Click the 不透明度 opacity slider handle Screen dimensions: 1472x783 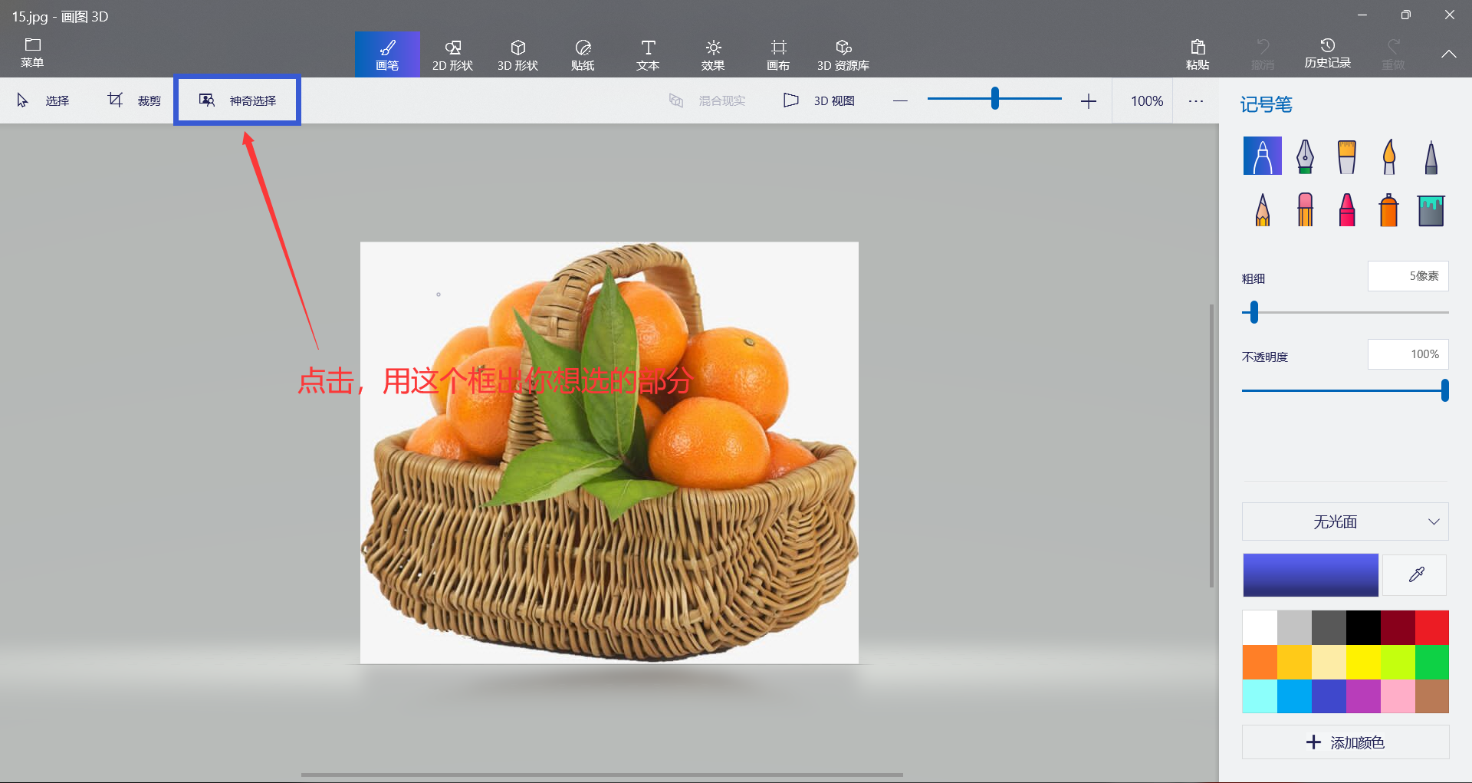pyautogui.click(x=1444, y=390)
